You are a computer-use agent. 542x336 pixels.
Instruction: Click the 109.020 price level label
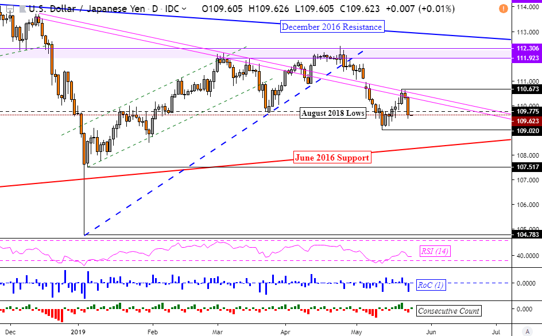click(528, 131)
